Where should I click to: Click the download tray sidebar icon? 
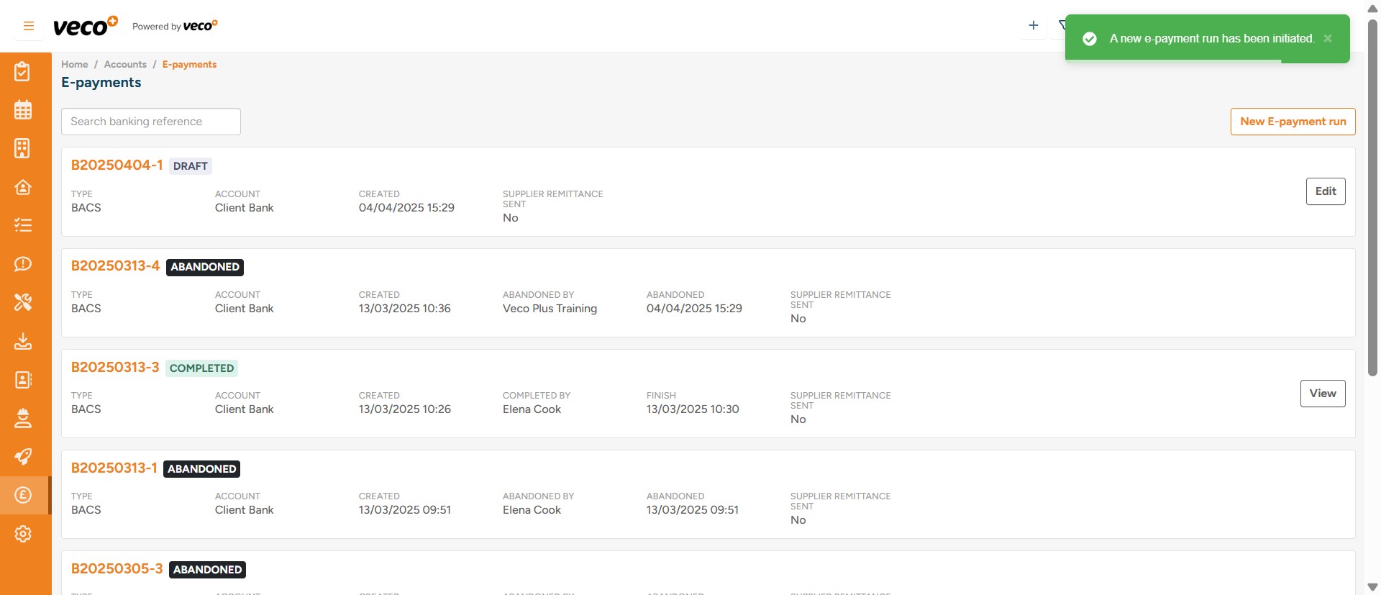click(x=23, y=341)
